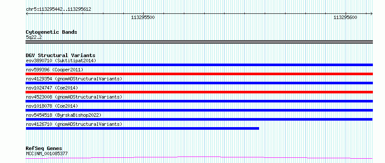The image size is (385, 163).
Task: Click the MCC|NM_001085377 gene label
Action: click(x=47, y=153)
